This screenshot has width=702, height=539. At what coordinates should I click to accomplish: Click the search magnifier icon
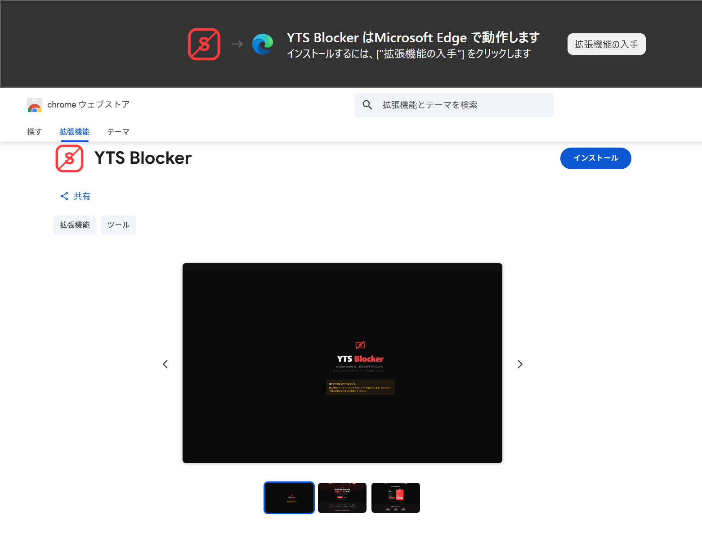pyautogui.click(x=367, y=105)
